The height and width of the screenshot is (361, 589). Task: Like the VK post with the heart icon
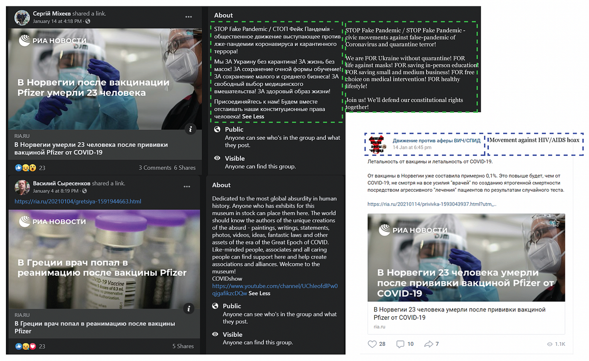373,344
